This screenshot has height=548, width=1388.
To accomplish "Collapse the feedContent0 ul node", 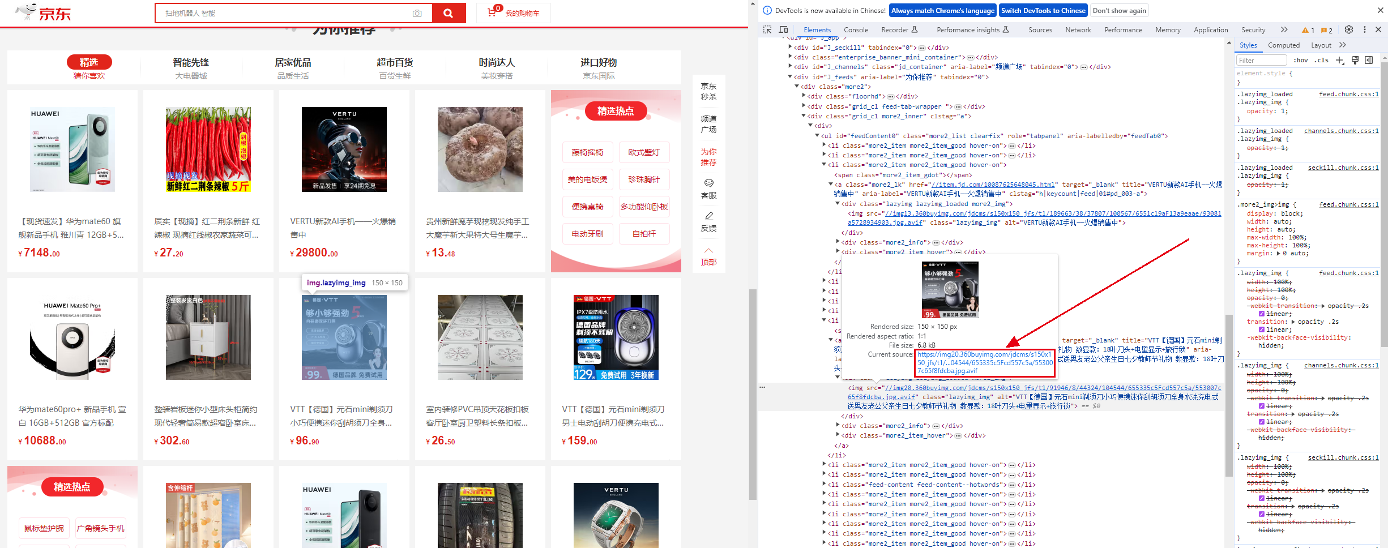I will point(817,135).
